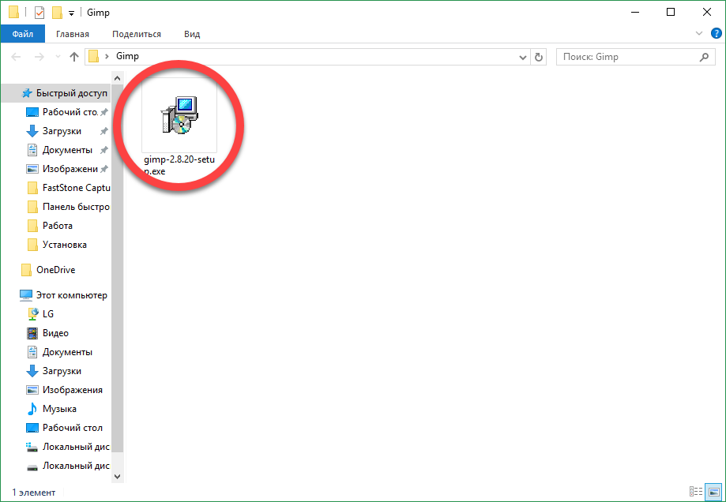Image resolution: width=726 pixels, height=502 pixels.
Task: Switch to large icons view in status bar
Action: (x=713, y=492)
